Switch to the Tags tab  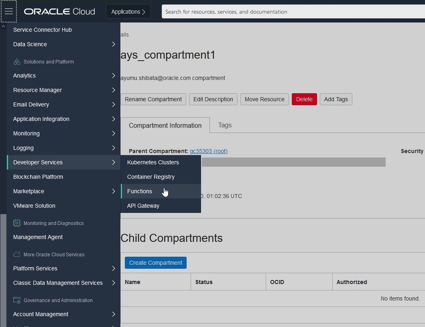225,125
